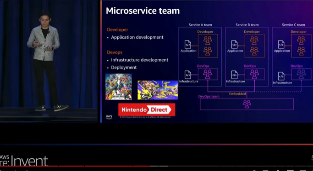Click the Application code icon in Service C team
The image size is (313, 171).
tap(281, 45)
